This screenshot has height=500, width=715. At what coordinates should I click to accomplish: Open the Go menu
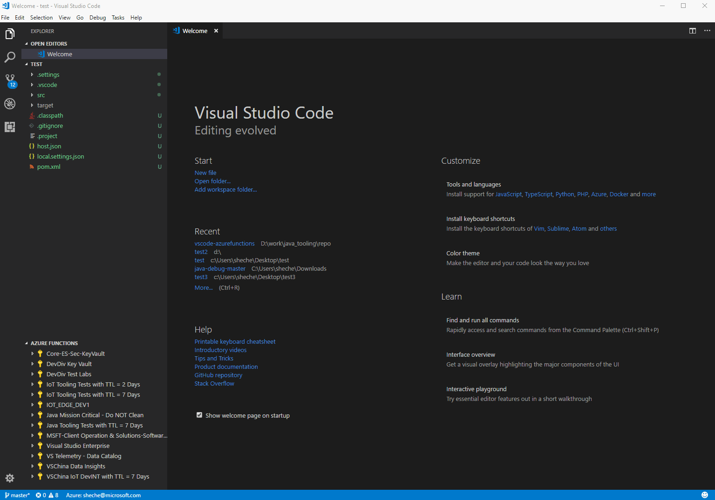[80, 18]
